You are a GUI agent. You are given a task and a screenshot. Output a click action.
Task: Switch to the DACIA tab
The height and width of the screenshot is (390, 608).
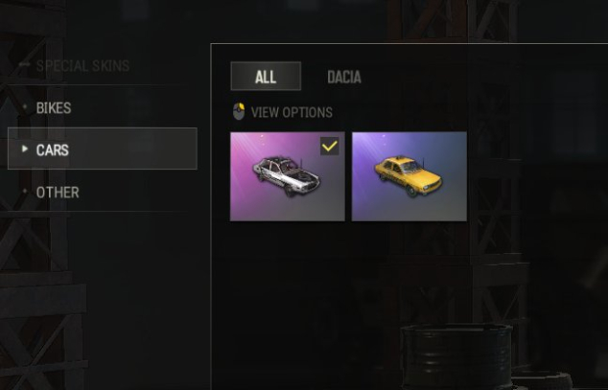[x=344, y=77]
